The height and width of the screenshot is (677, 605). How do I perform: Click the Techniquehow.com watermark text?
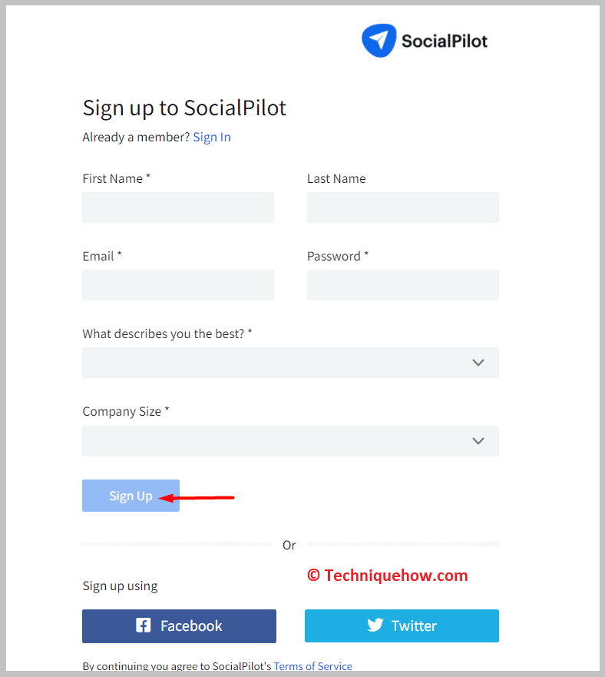tap(388, 575)
